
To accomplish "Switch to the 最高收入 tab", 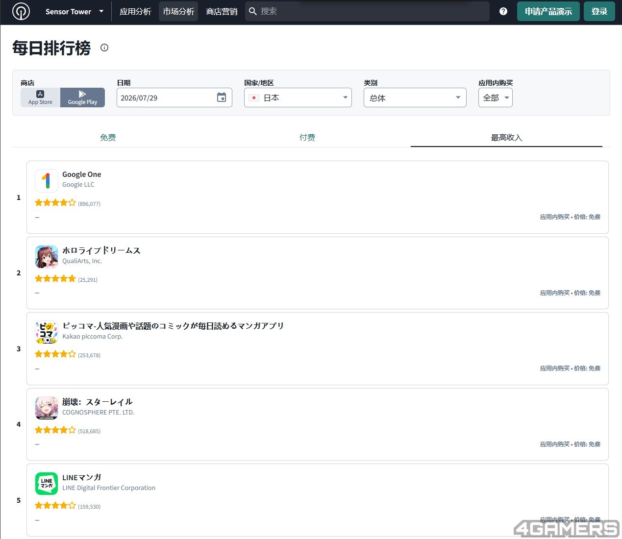I will [x=507, y=137].
